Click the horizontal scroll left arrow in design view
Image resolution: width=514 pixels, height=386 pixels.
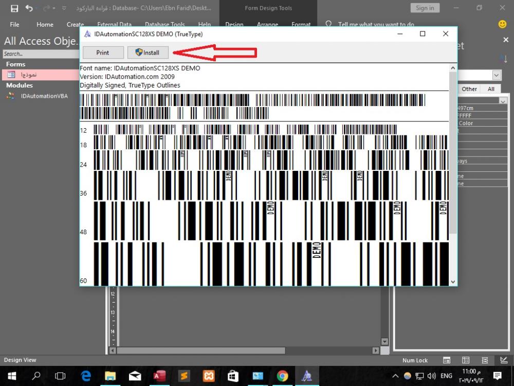pyautogui.click(x=113, y=350)
